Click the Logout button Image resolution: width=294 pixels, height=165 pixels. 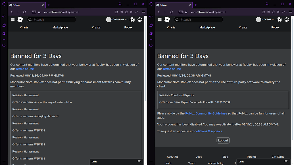click(223, 141)
